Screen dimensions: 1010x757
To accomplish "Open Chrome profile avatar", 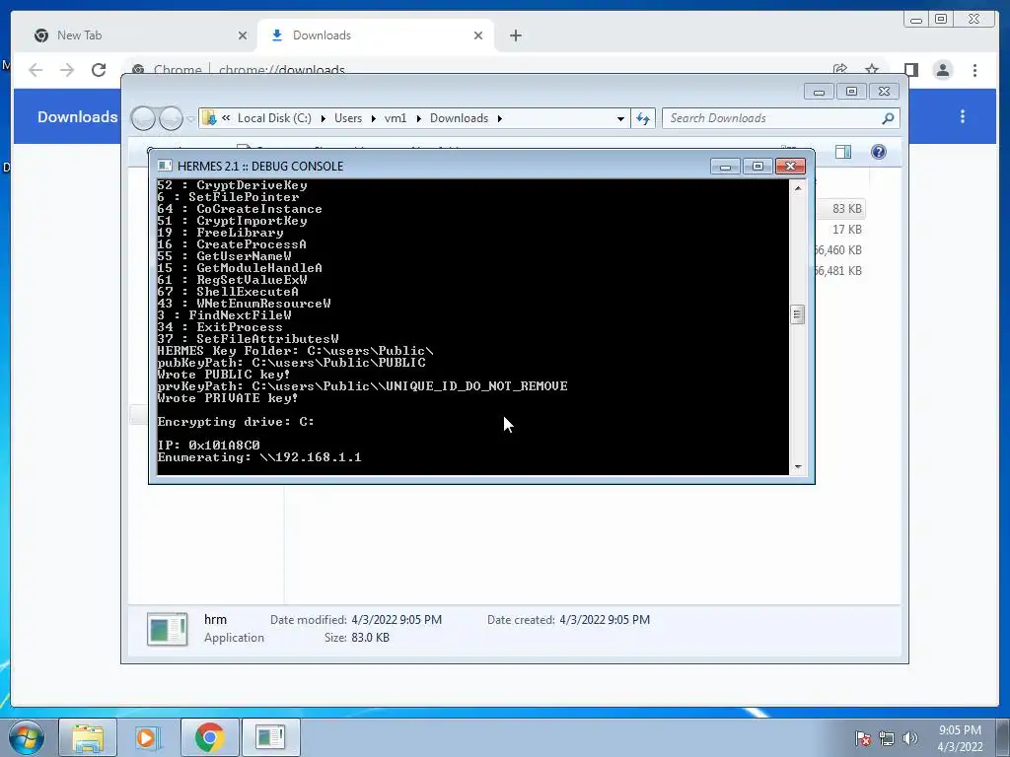I will pyautogui.click(x=942, y=70).
